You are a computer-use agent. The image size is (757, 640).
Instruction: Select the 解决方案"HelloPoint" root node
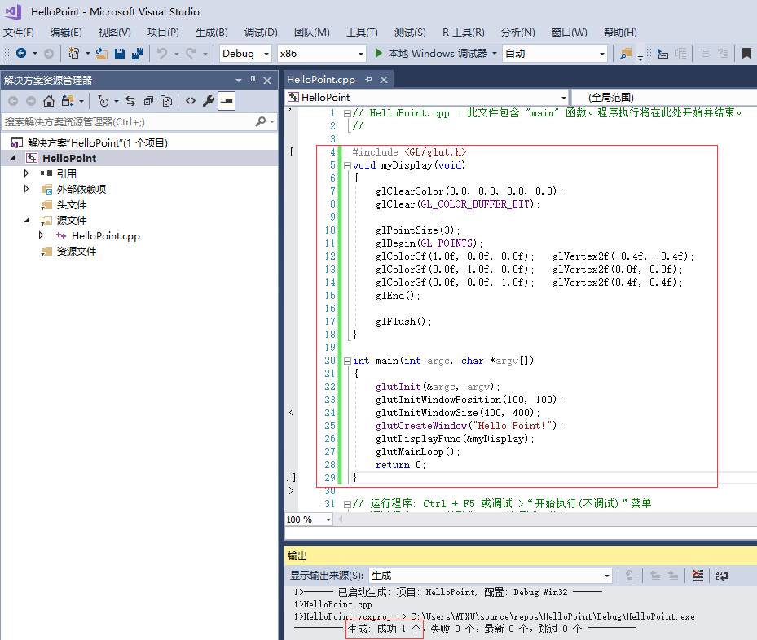[x=98, y=142]
